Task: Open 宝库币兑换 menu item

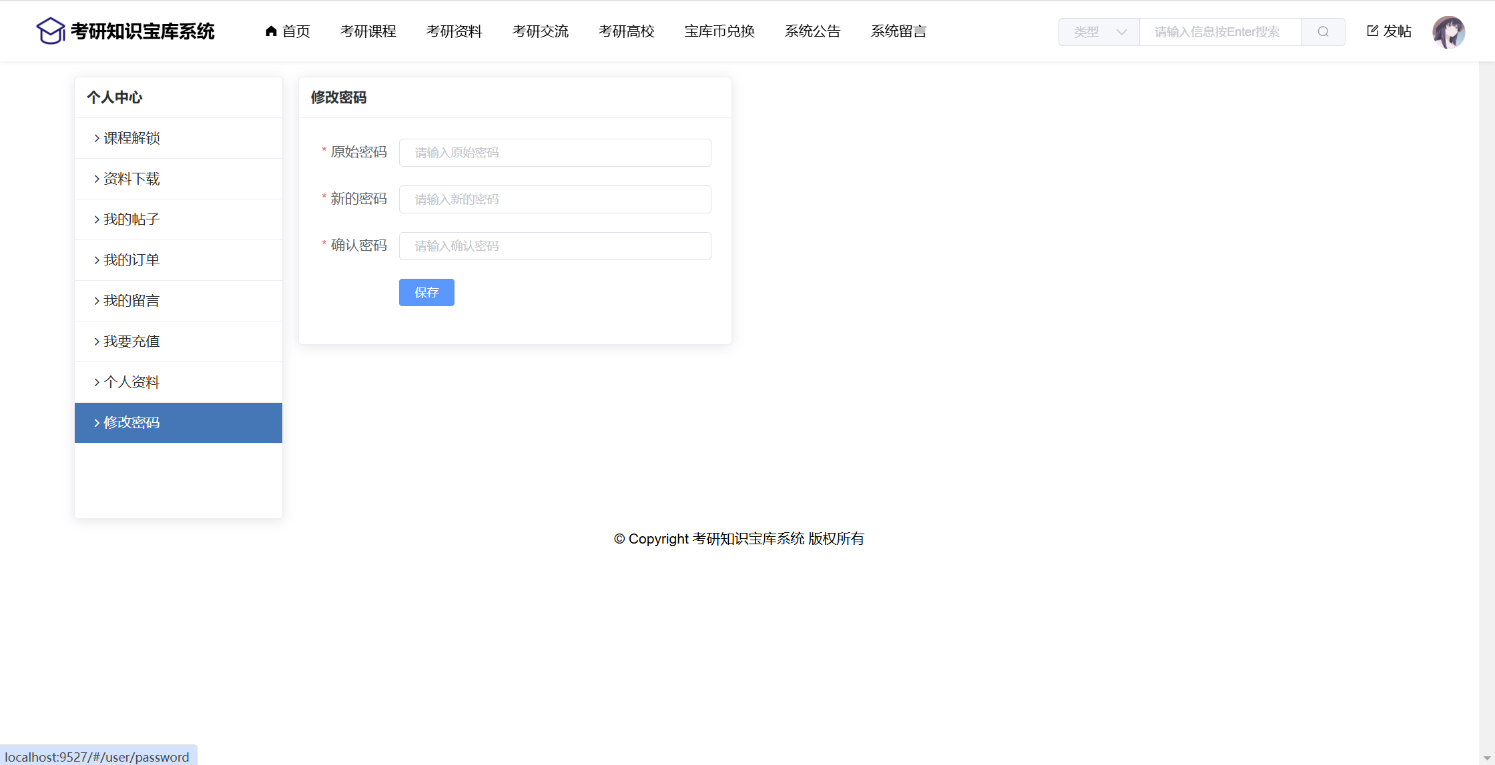Action: [719, 31]
